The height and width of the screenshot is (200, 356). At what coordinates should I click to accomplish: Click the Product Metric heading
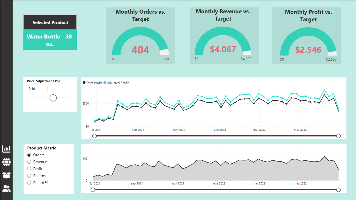click(42, 148)
